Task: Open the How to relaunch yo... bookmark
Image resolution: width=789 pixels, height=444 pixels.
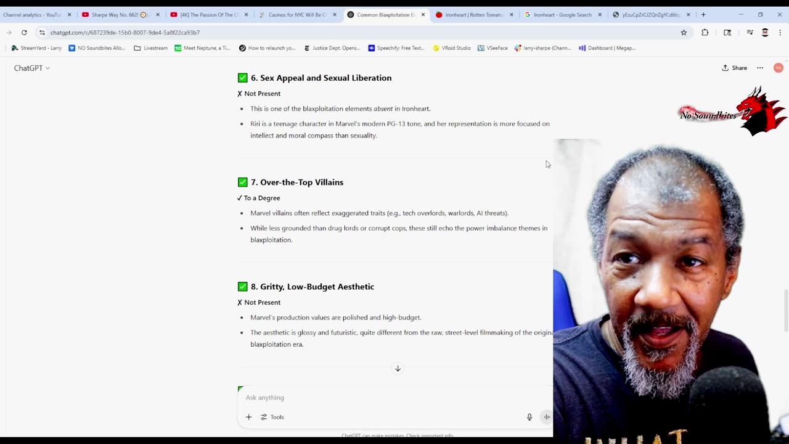Action: click(267, 48)
